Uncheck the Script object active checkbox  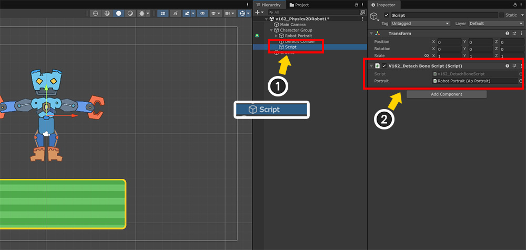pos(387,15)
